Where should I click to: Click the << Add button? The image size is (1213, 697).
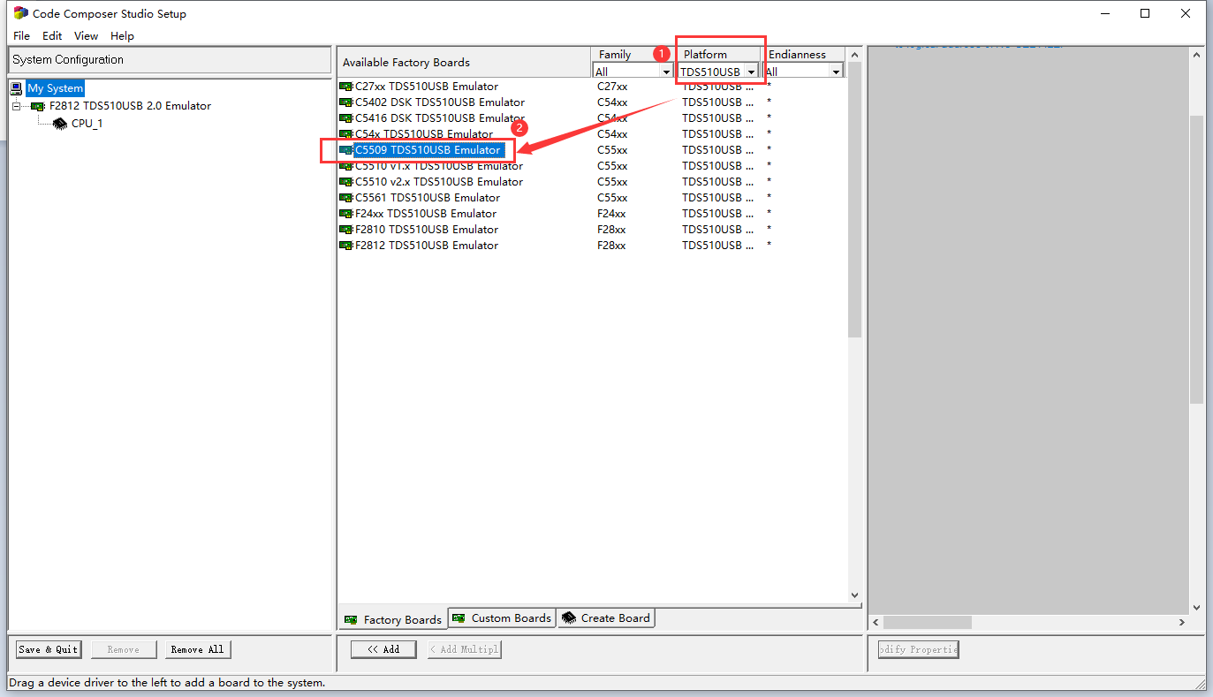(x=383, y=649)
